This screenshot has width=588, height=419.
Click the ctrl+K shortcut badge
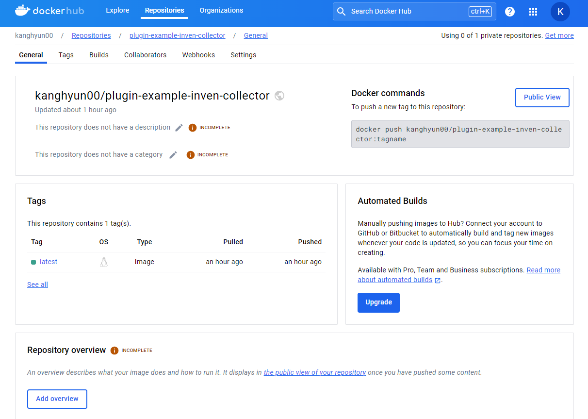(x=480, y=11)
